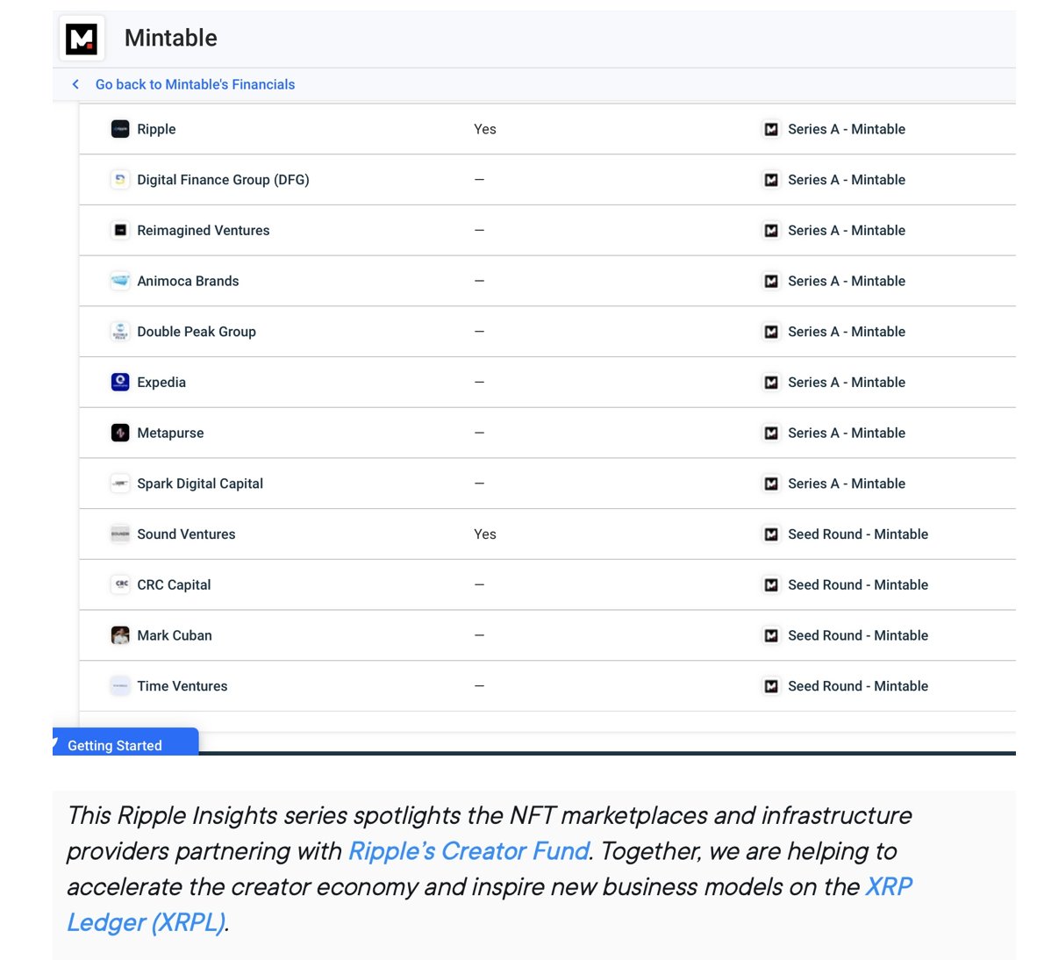Click the Metapurse logo icon
Viewport: 1044px width, 960px height.
120,433
